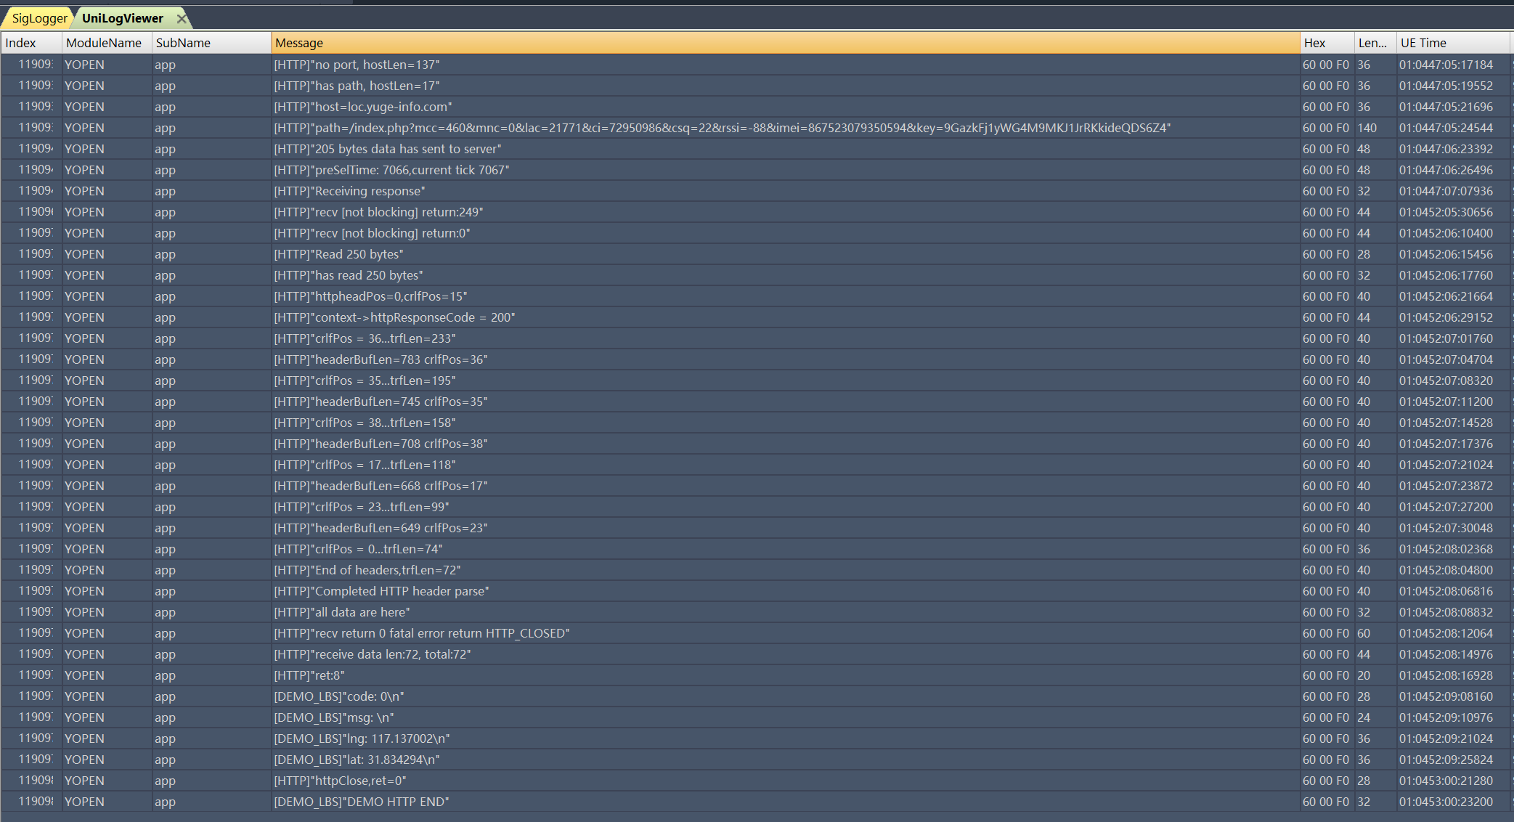Viewport: 1514px width, 822px height.
Task: Click UE Time 01:0447:07:07936
Action: pos(1446,191)
